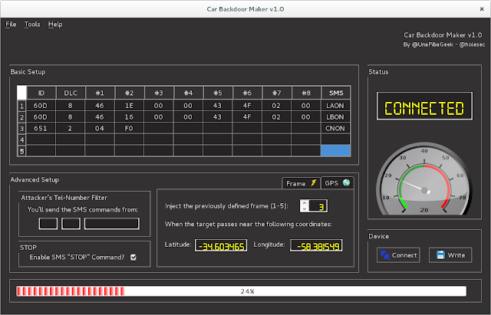This screenshot has width=491, height=315.
Task: Click the Latitude input field
Action: [221, 245]
